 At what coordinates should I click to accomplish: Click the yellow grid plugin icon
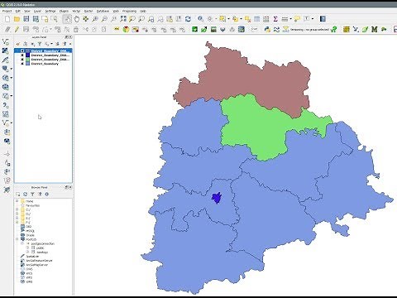(347, 29)
